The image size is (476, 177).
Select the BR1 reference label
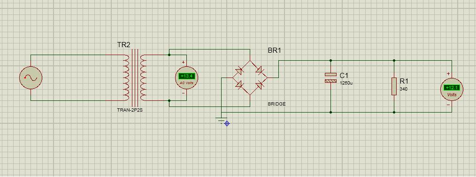(275, 50)
